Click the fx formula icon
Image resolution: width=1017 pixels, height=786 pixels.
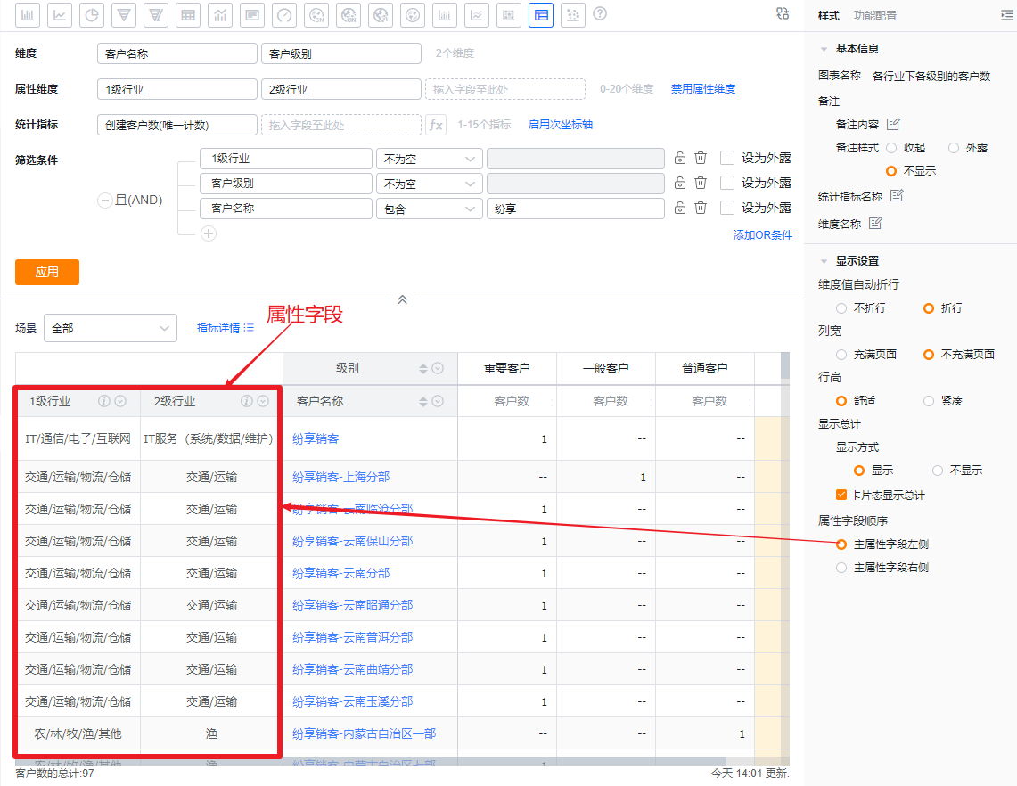(x=436, y=125)
